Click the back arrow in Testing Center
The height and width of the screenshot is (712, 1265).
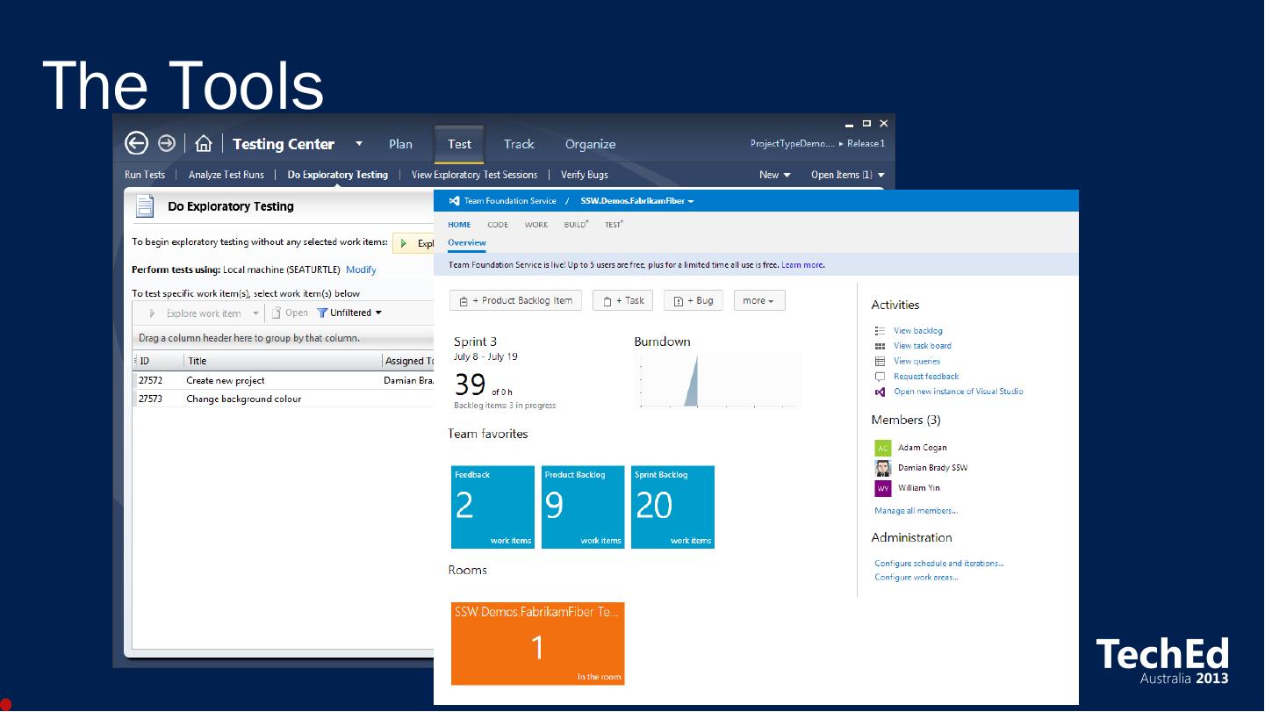[136, 143]
